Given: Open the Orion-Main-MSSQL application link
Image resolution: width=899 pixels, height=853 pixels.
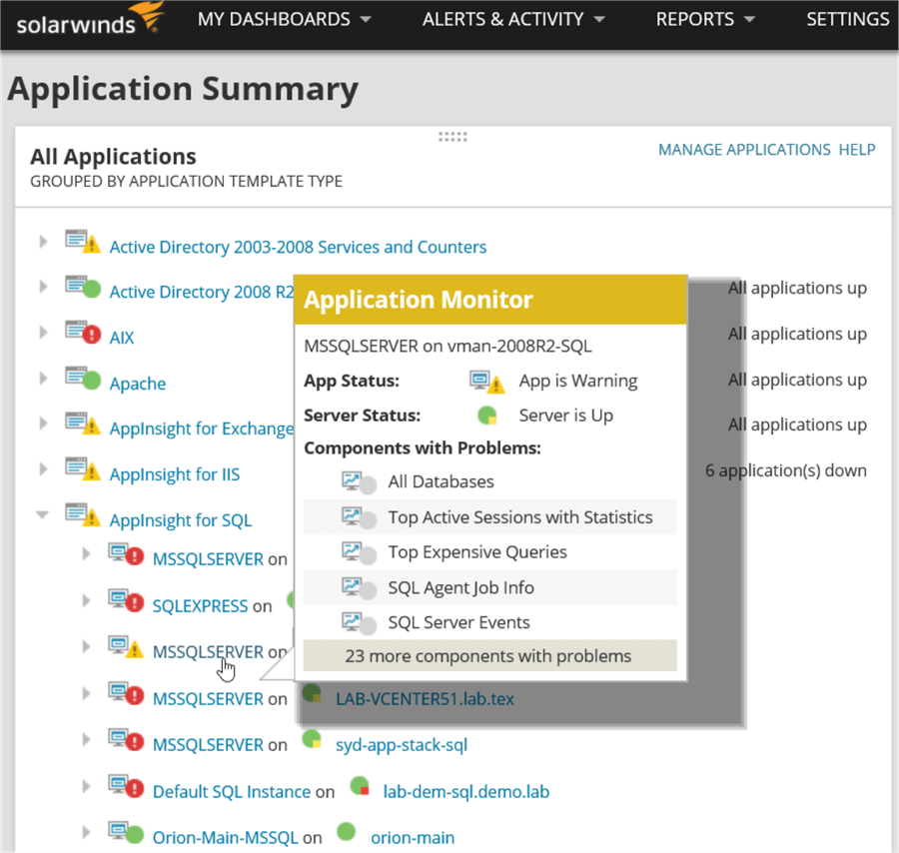Looking at the screenshot, I should pos(226,838).
